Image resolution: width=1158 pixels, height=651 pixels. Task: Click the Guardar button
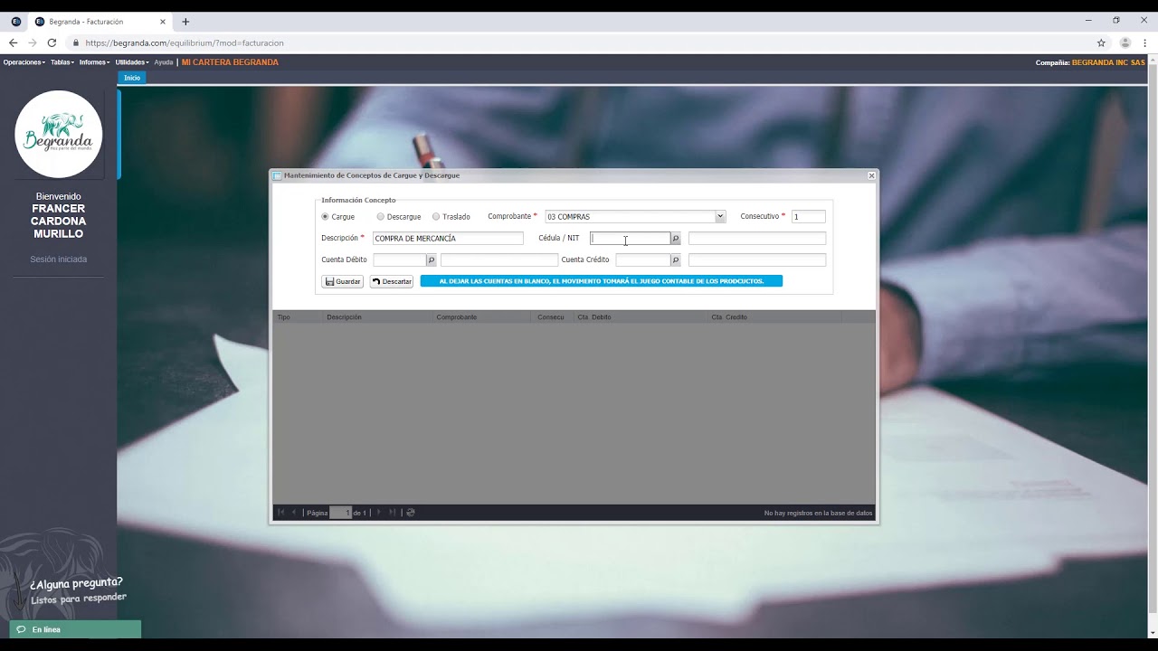click(x=342, y=281)
